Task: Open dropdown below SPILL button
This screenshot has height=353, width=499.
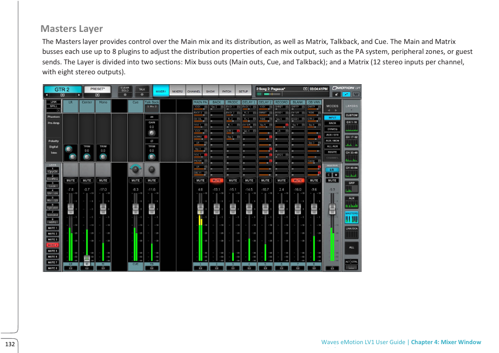Action: click(x=59, y=110)
